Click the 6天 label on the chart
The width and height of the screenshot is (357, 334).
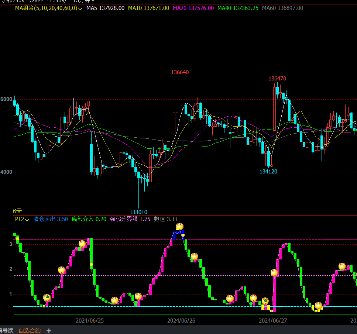(17, 211)
